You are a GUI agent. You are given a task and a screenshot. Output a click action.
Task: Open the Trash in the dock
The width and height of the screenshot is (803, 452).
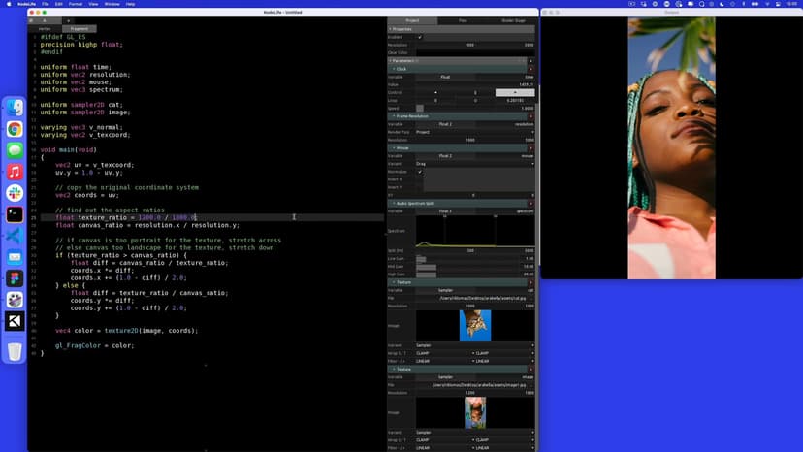coord(15,350)
